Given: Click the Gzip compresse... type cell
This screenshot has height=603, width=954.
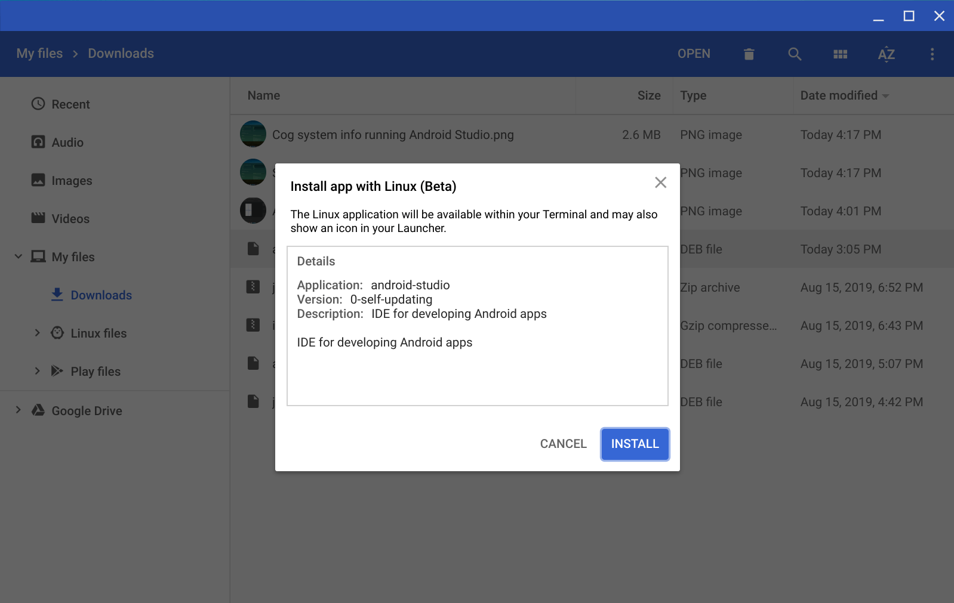Looking at the screenshot, I should point(729,326).
